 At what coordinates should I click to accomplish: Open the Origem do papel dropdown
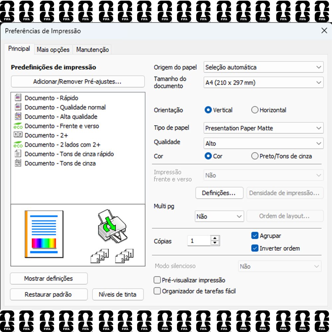point(263,67)
